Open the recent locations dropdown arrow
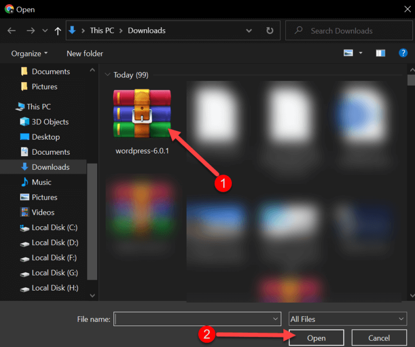The width and height of the screenshot is (415, 347). [x=45, y=31]
